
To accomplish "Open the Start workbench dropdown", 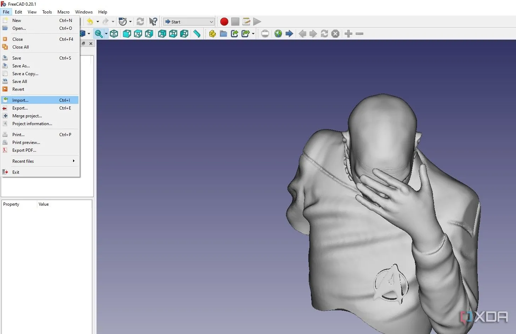I will coord(189,22).
